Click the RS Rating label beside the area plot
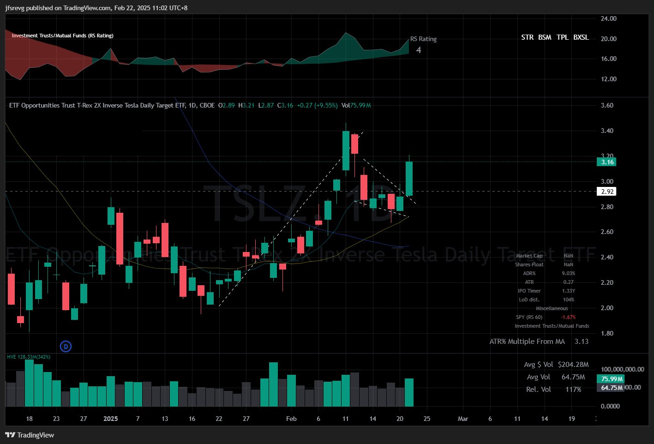This screenshot has width=654, height=444. pos(423,39)
